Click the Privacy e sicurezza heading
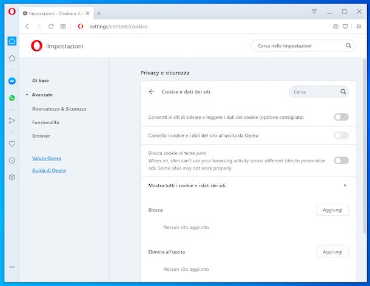Viewport: 370px width, 286px height. tap(165, 73)
